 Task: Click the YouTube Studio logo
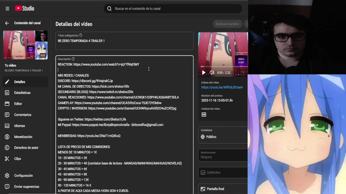24,8
